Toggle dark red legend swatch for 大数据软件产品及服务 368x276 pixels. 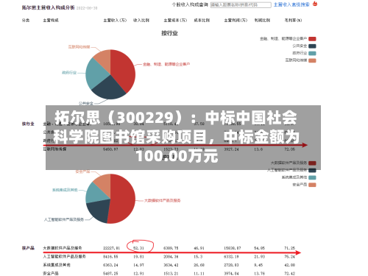[x=312, y=163]
